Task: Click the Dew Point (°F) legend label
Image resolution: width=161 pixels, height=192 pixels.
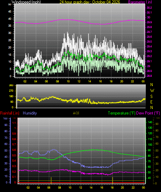Action: tap(148, 113)
